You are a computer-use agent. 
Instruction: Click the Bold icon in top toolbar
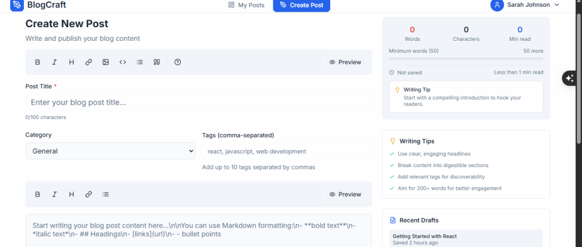[x=38, y=62]
